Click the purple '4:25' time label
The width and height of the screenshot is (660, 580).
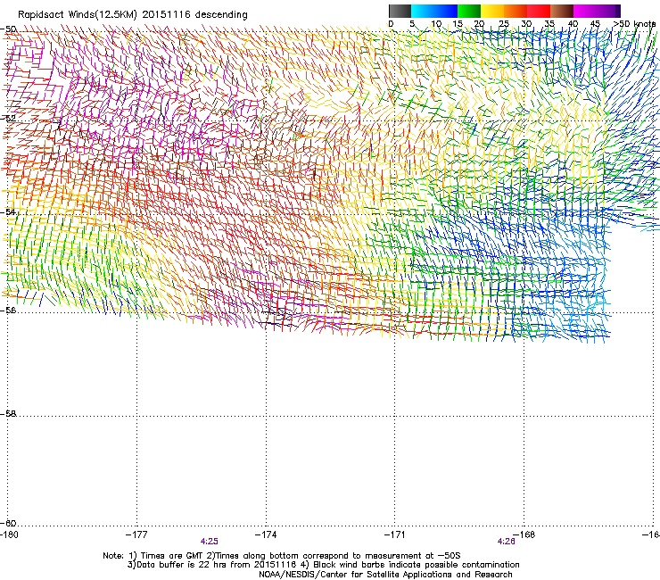(210, 542)
